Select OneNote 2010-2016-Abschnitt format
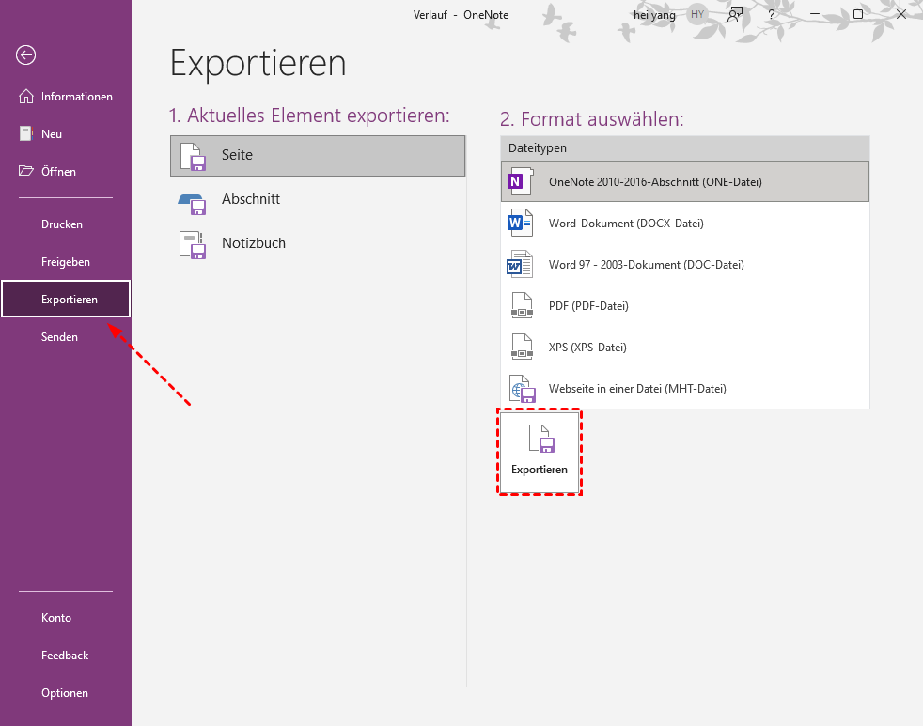923x726 pixels. (x=685, y=182)
